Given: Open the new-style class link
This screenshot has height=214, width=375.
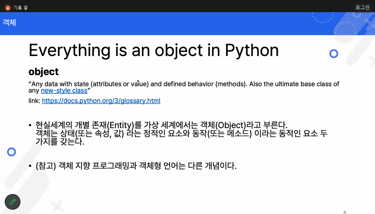Looking at the screenshot, I should point(64,91).
